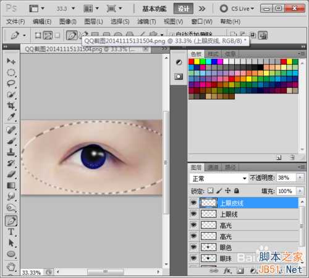Hide the first 高光 layer
The image size is (309, 278).
193,225
